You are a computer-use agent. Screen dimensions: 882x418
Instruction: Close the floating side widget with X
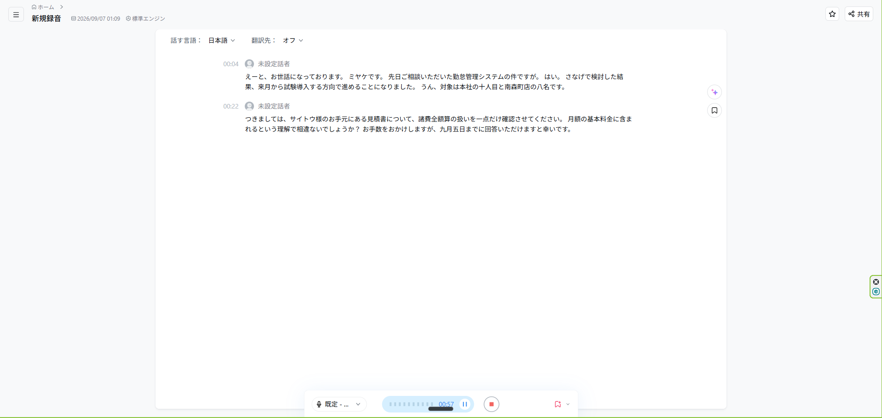[876, 282]
